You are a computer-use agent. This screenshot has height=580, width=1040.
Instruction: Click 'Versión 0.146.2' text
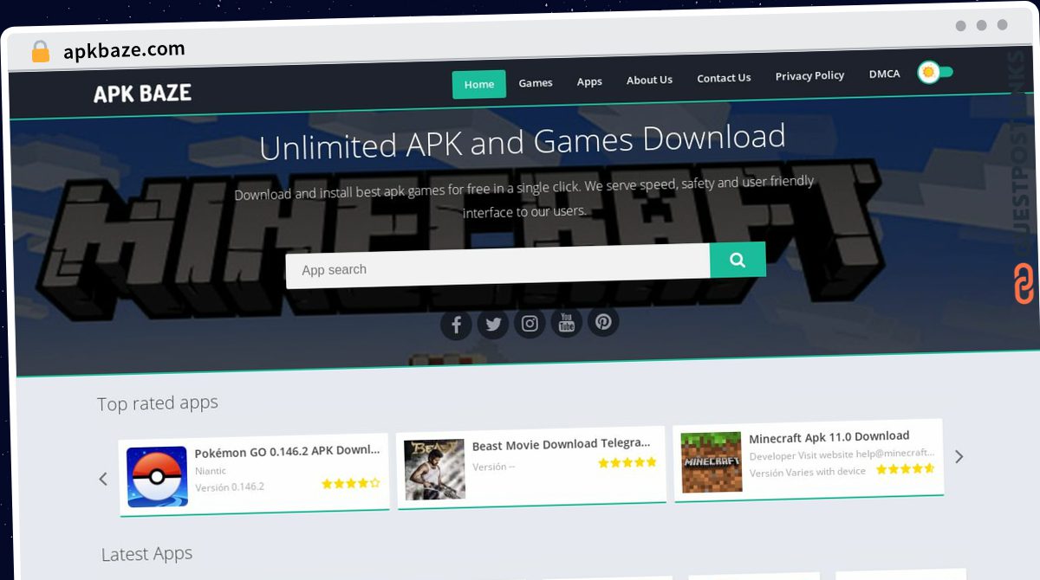point(230,487)
